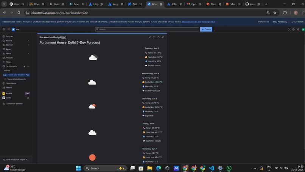
Task: Open Windows Start menu
Action: click(x=78, y=168)
